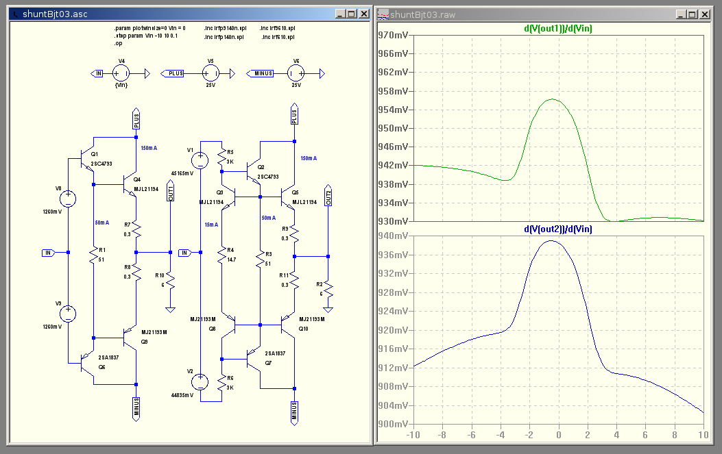Select resistor R10 load symbol
Image resolution: width=722 pixels, height=454 pixels.
click(x=170, y=280)
